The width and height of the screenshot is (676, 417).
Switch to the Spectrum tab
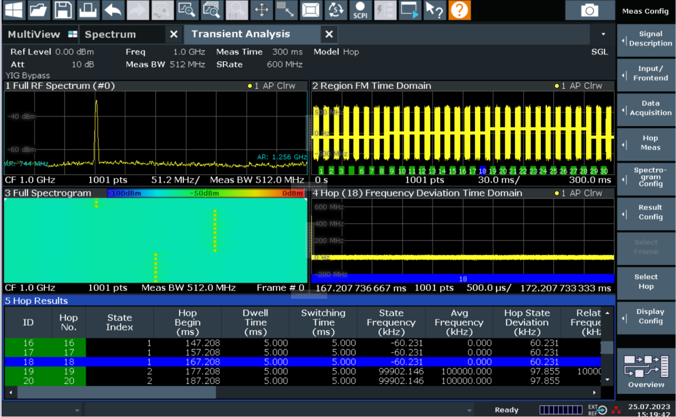(110, 34)
